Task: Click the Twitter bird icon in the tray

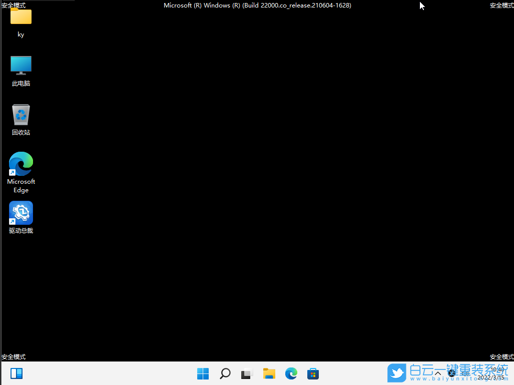Action: pos(397,372)
